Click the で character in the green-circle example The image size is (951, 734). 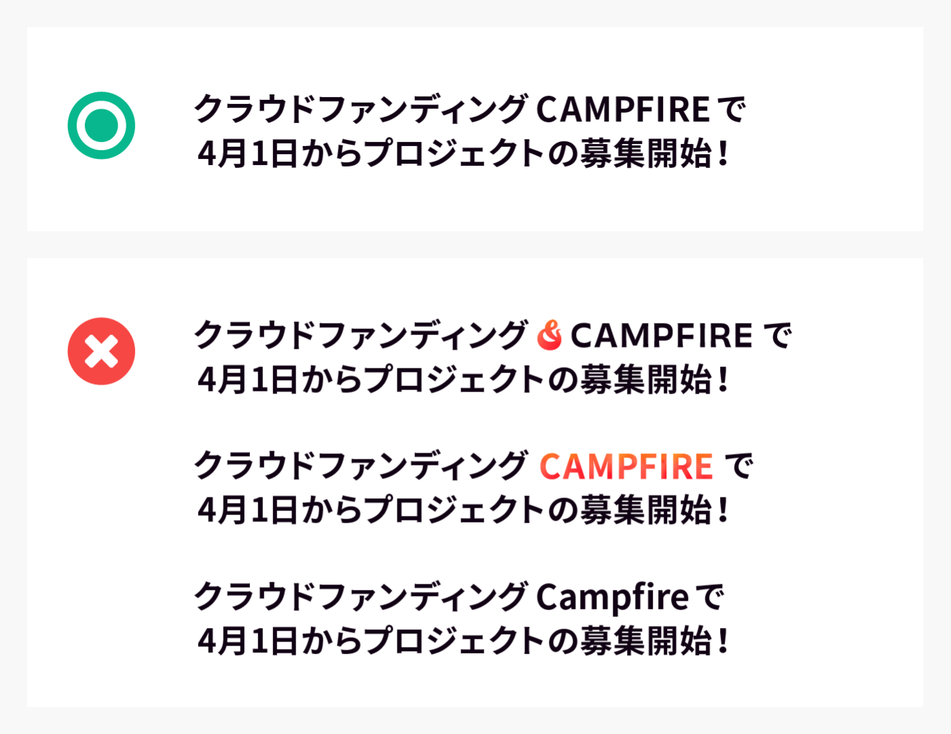pos(732,109)
